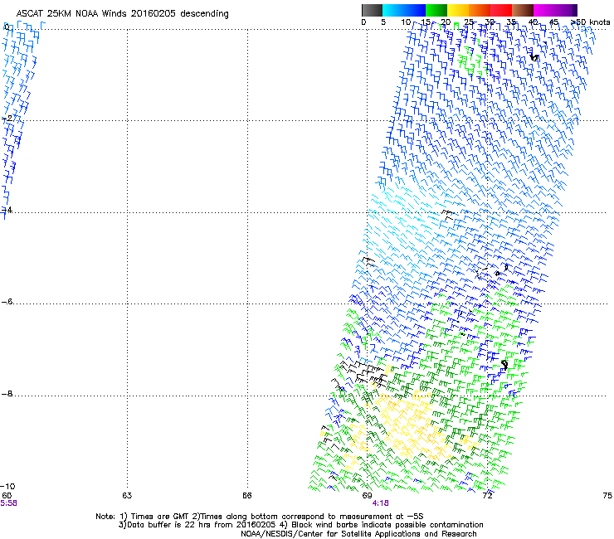The height and width of the screenshot is (539, 614).
Task: Click the "-8" latitude axis label
Action: pos(7,394)
